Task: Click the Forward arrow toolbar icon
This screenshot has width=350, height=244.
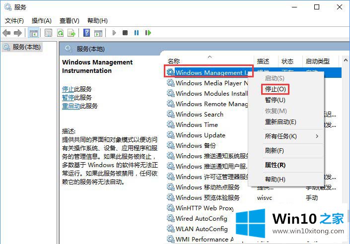Action: click(18, 33)
